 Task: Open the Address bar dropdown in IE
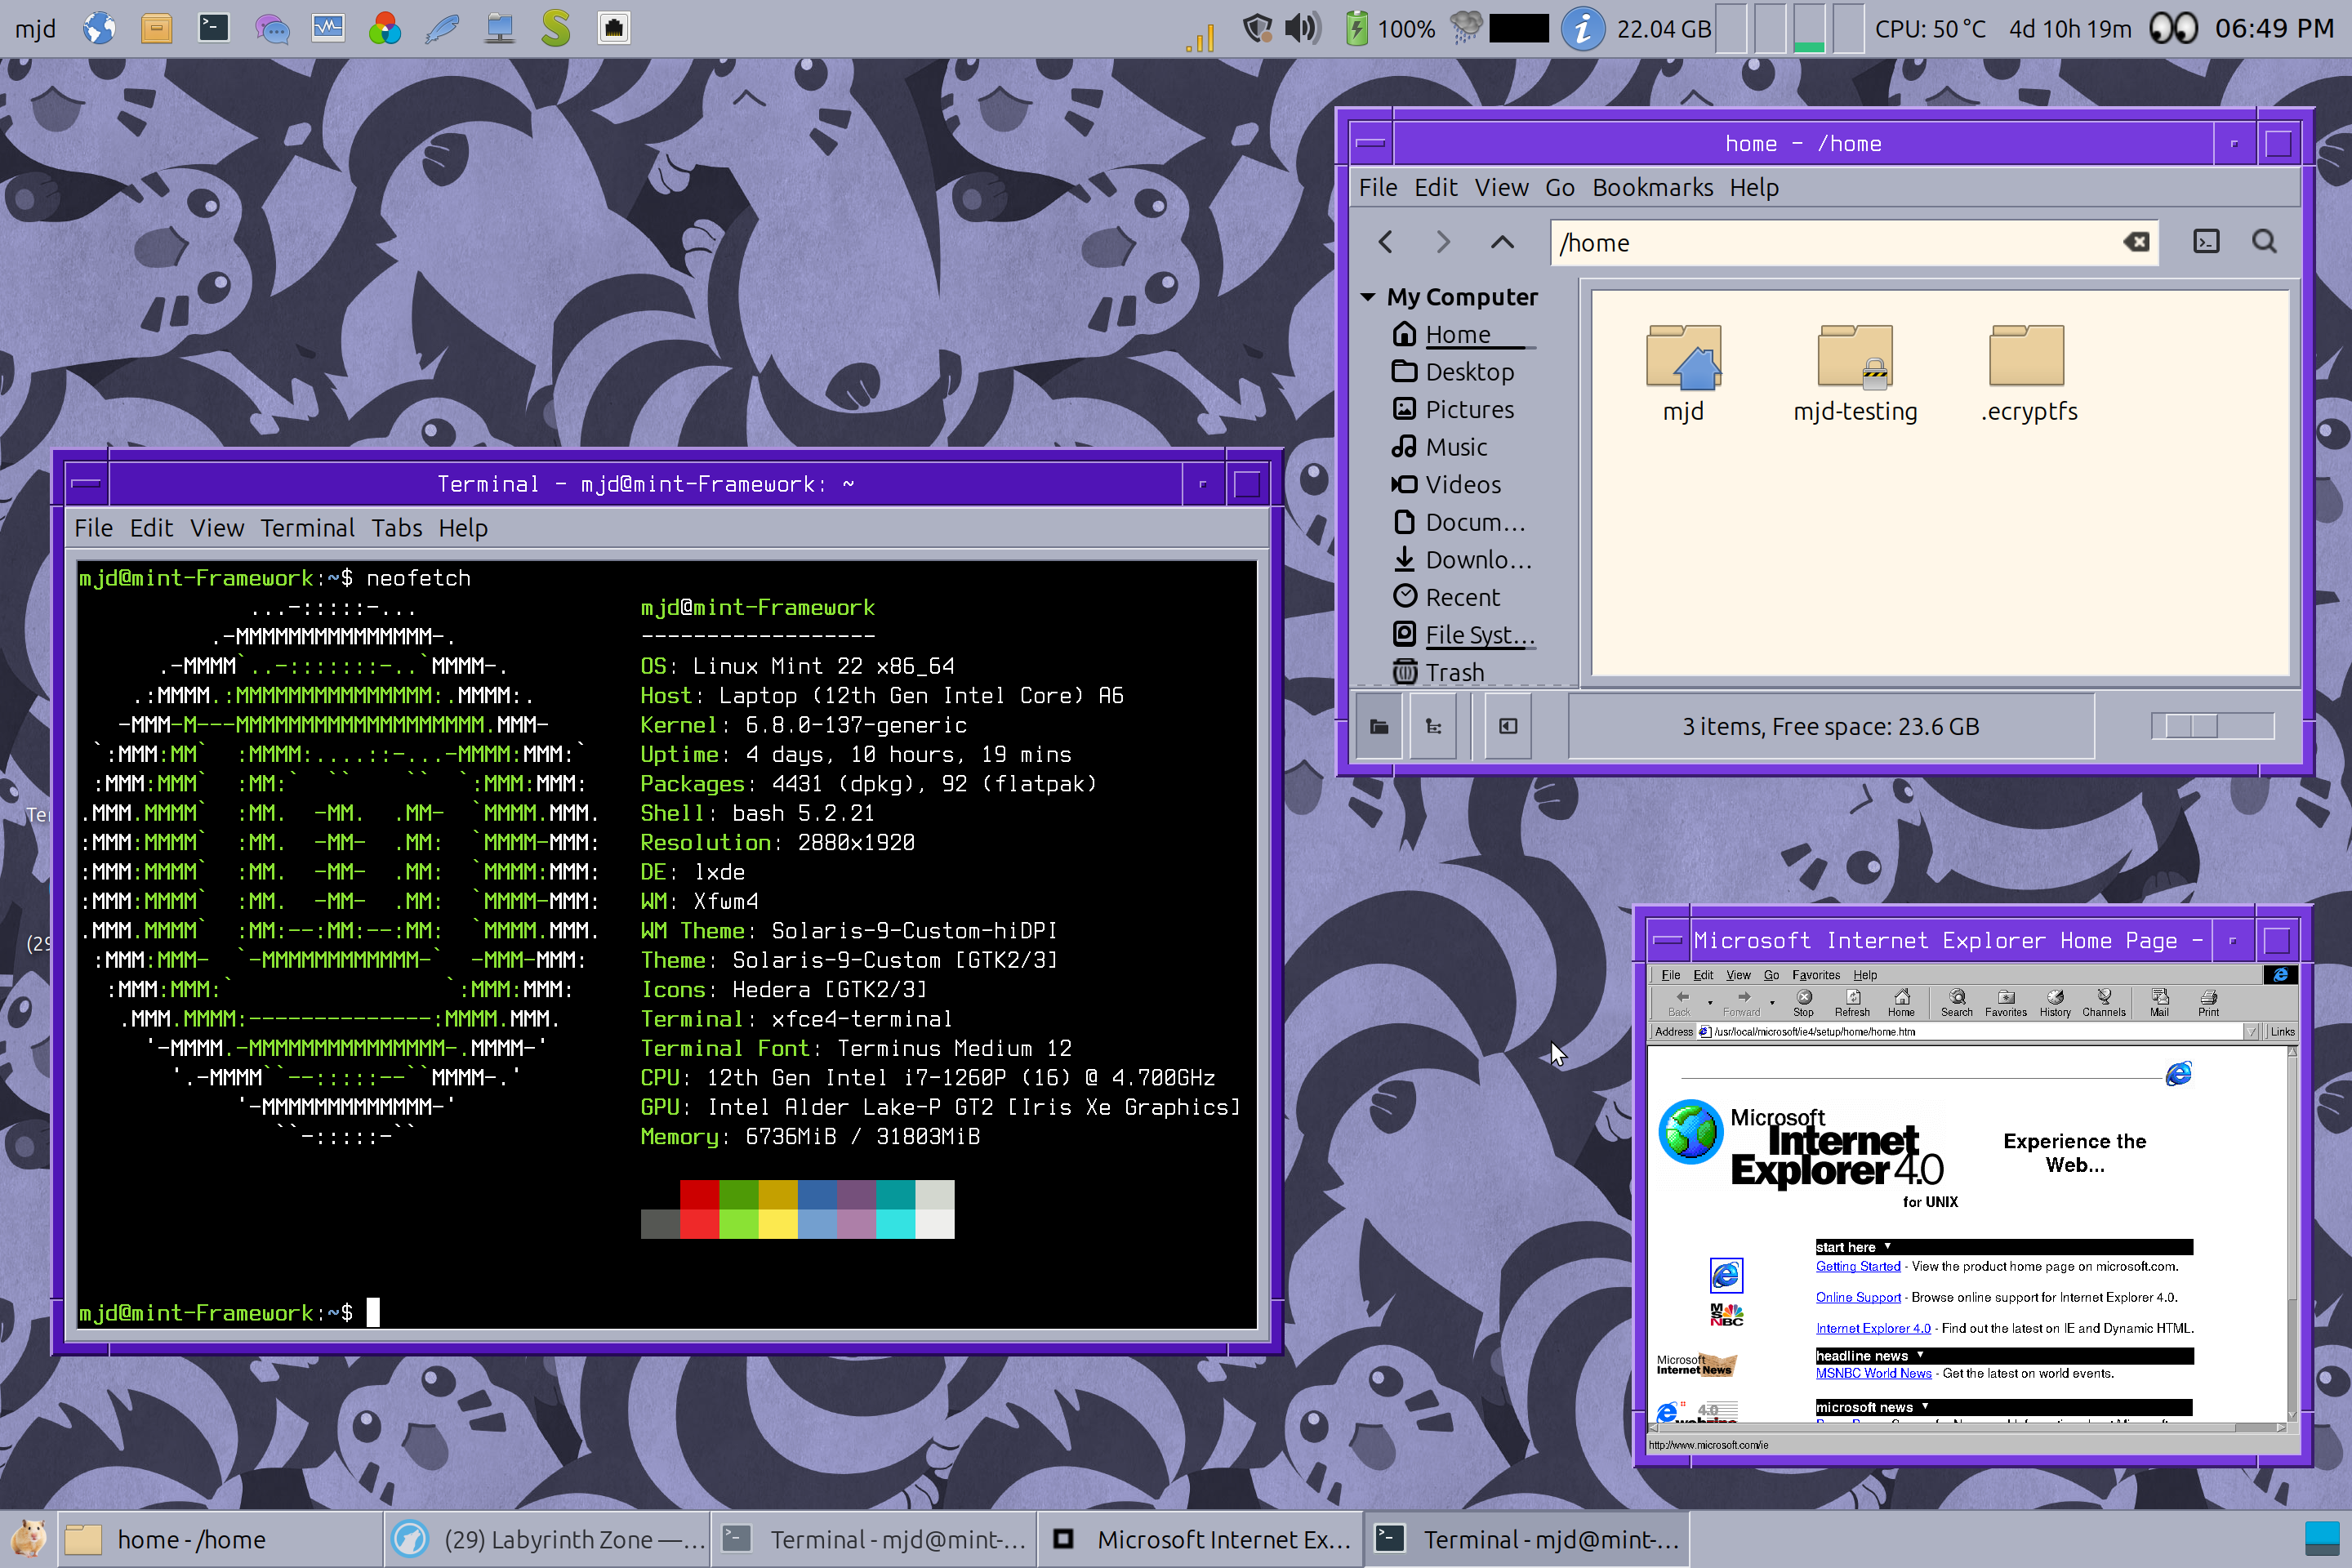pyautogui.click(x=2251, y=1032)
